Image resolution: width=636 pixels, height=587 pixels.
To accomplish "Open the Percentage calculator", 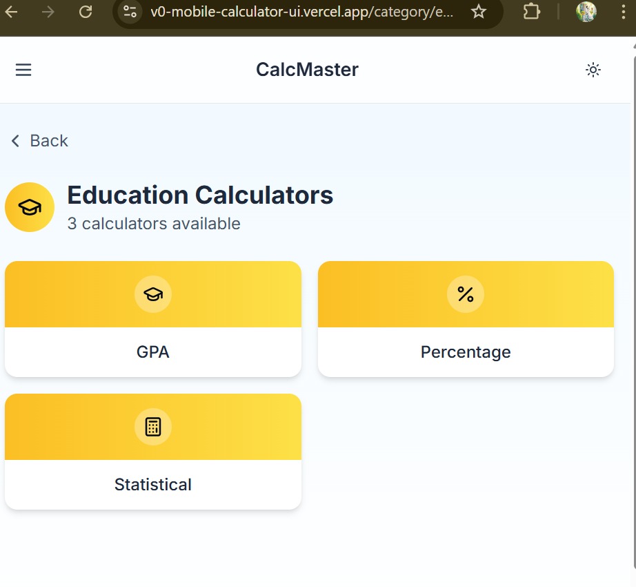I will [x=466, y=352].
